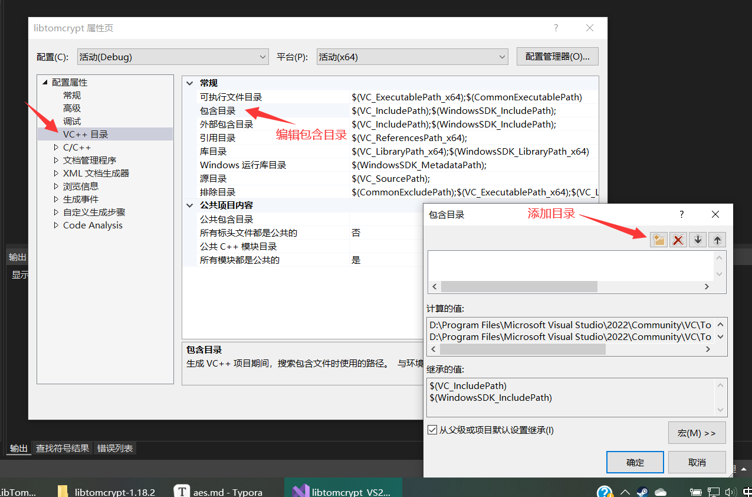Screen dimensions: 752x497
Task: Click the red X to delete selected directory
Action: tap(678, 239)
